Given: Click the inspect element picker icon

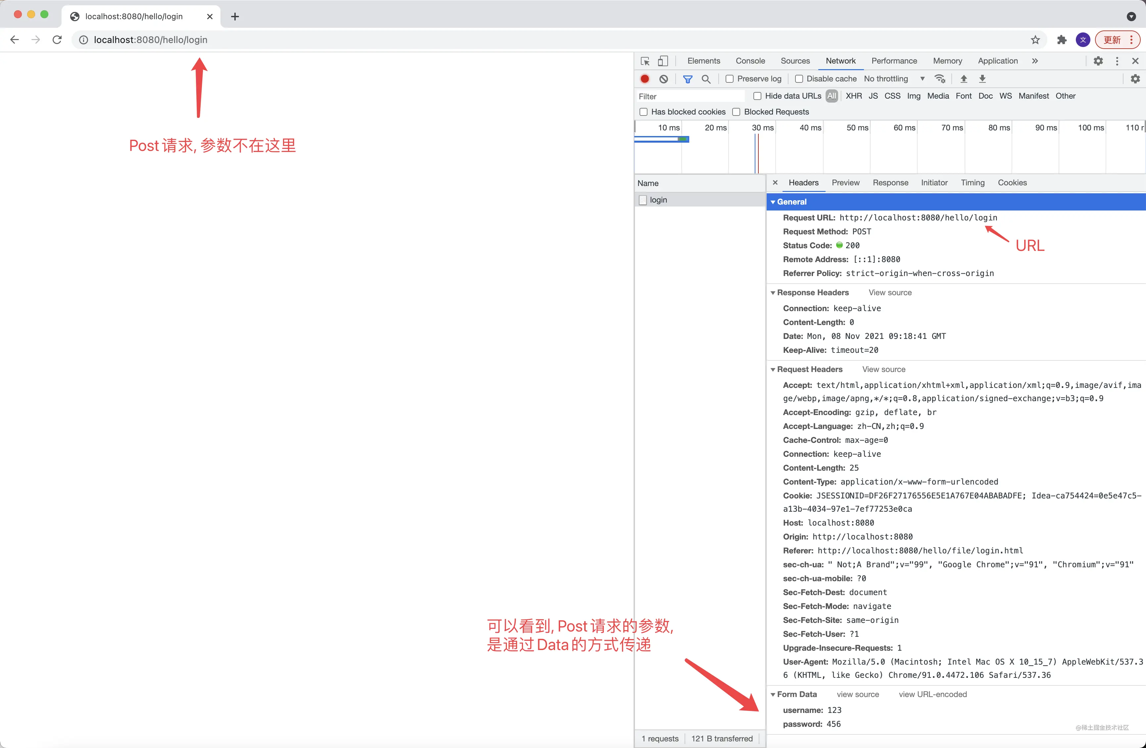Looking at the screenshot, I should pos(645,61).
